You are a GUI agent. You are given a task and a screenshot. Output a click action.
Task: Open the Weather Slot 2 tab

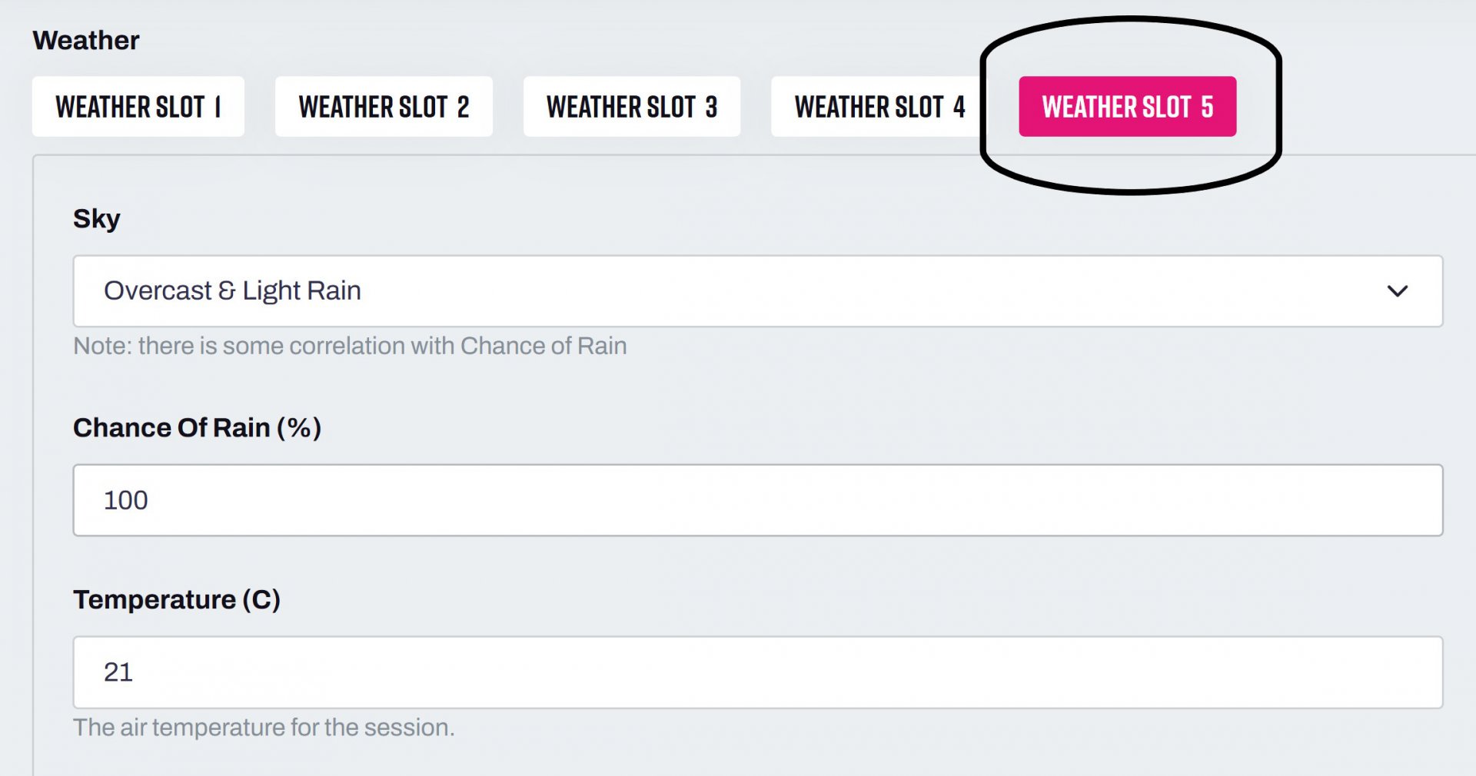tap(384, 107)
